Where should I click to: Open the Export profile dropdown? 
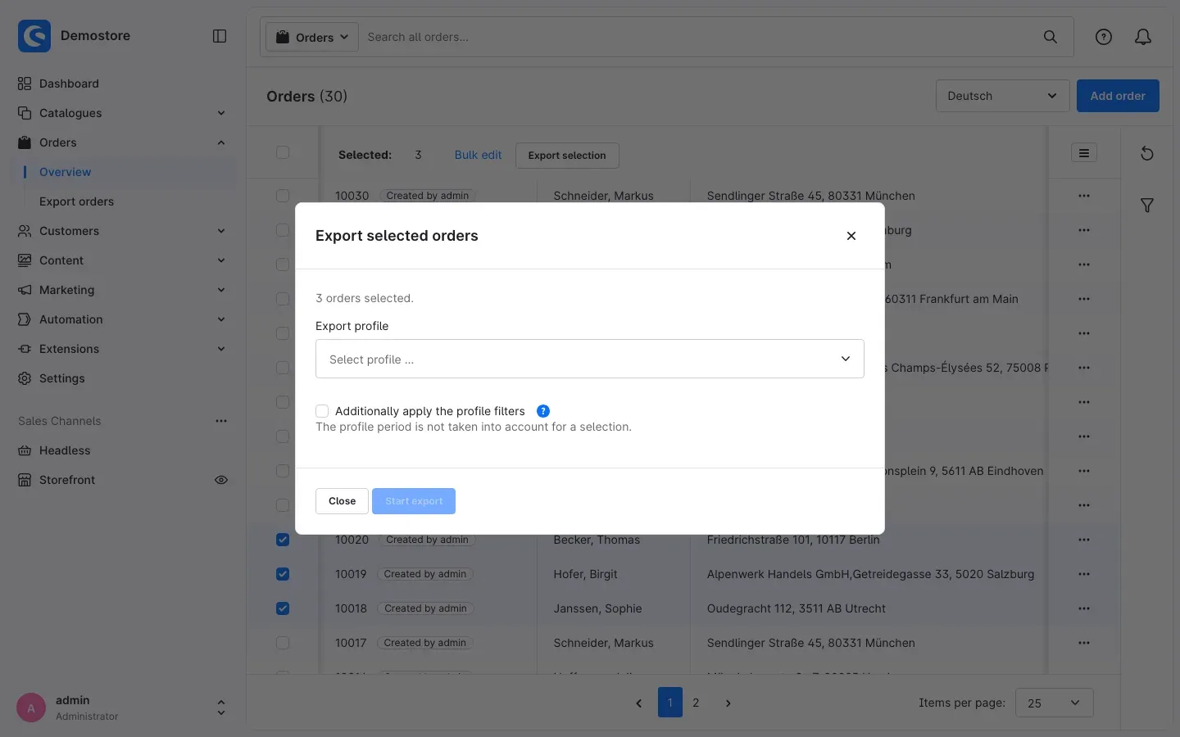pyautogui.click(x=590, y=359)
